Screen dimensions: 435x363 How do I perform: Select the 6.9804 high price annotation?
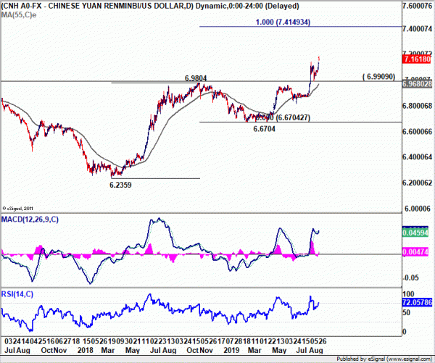point(196,79)
